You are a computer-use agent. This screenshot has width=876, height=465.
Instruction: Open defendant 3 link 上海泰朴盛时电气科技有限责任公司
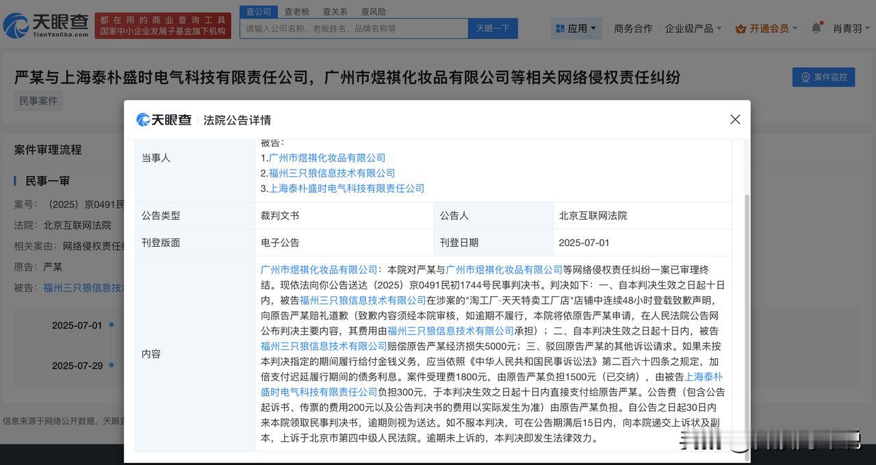pos(346,188)
